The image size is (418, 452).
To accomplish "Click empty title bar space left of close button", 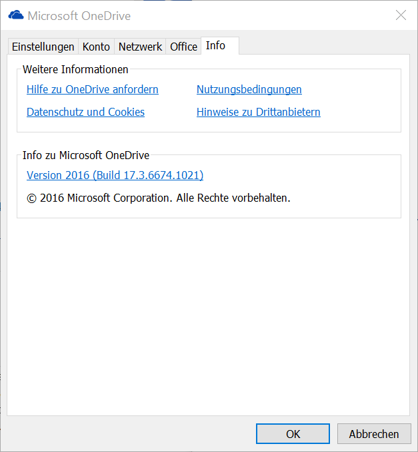I will pos(267,15).
